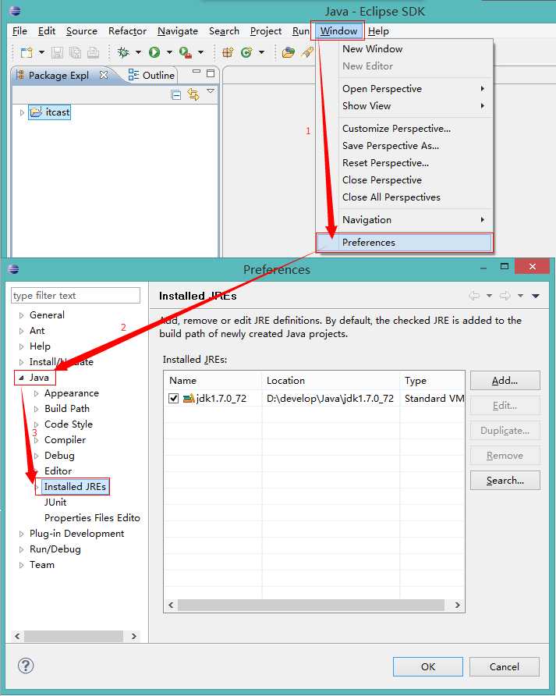Select Run/Debug preferences category
The width and height of the screenshot is (556, 696).
55,549
